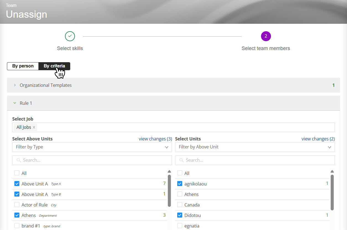
Task: Click the completed Select skills step icon
Action: (70, 36)
